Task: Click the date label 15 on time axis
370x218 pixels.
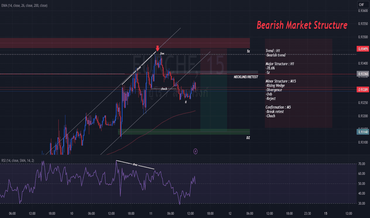Action: point(326,214)
